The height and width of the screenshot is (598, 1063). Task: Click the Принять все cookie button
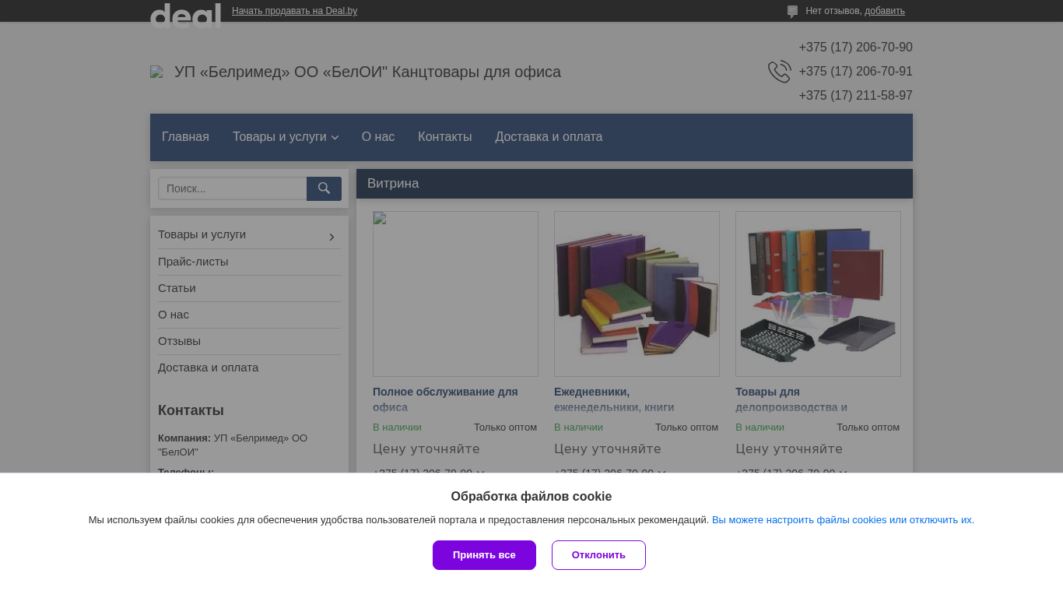click(484, 555)
